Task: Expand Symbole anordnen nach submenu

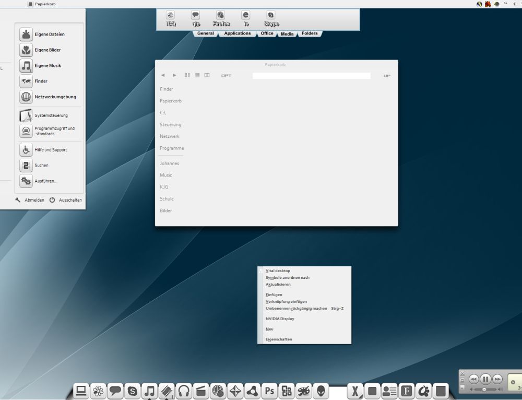Action: 288,278
